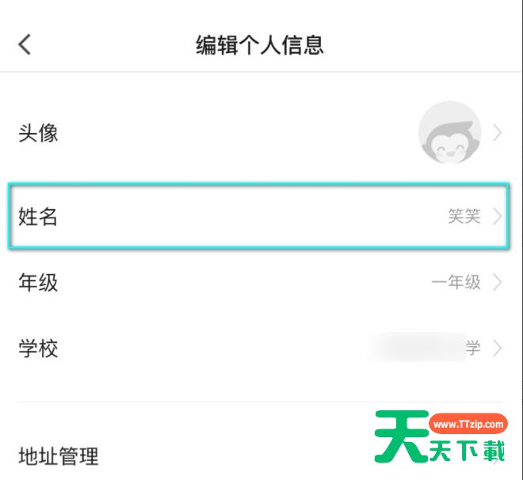Click chevron arrow on 姓名 row
523x480 pixels.
(x=498, y=216)
